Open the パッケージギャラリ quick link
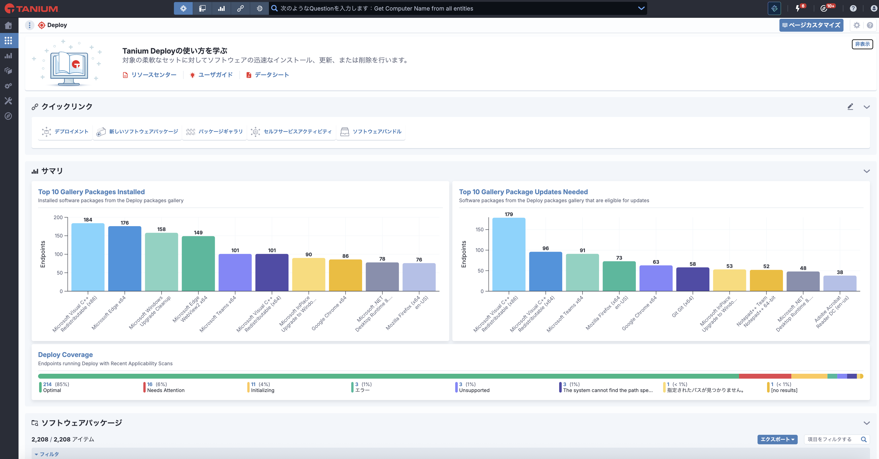This screenshot has width=879, height=459. pyautogui.click(x=214, y=132)
